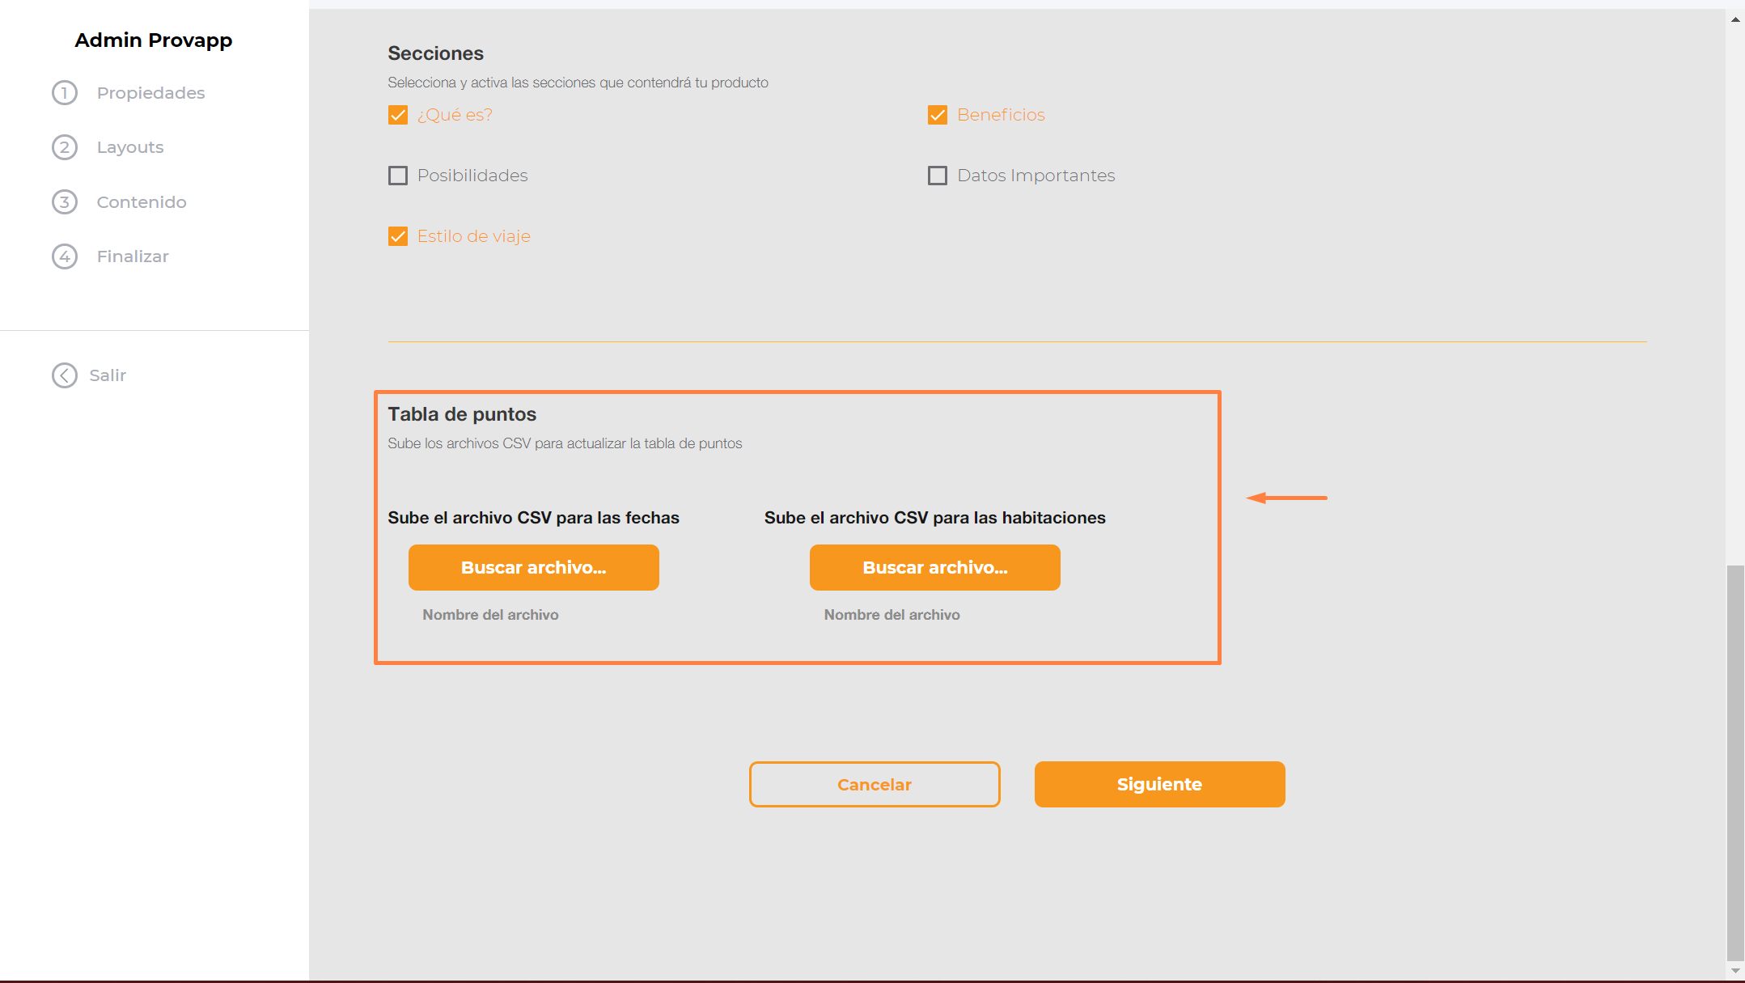
Task: Click the scrollbar up arrow
Action: 1735,19
